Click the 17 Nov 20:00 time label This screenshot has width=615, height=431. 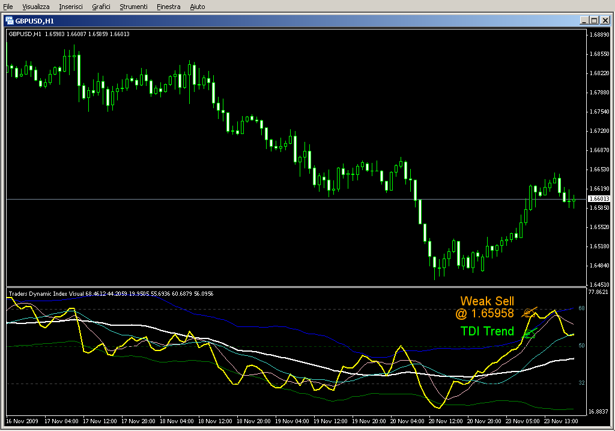(139, 421)
